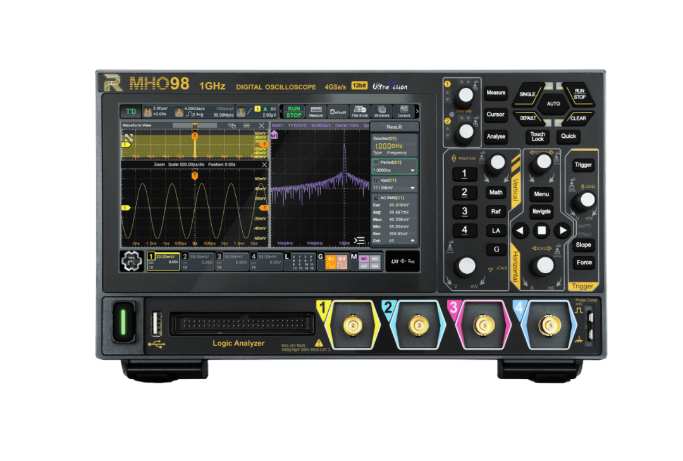The width and height of the screenshot is (683, 461).
Task: Click the expand arrows icon in Waveform View
Action: pyautogui.click(x=128, y=137)
